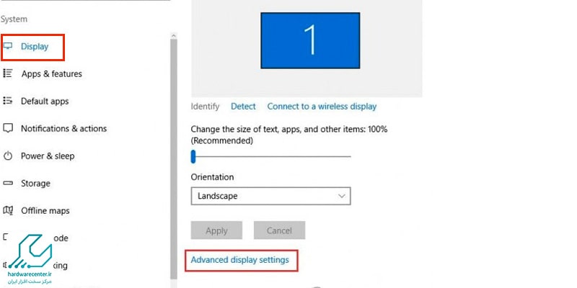Open Power & sleep settings
This screenshot has height=288, width=577.
(48, 156)
